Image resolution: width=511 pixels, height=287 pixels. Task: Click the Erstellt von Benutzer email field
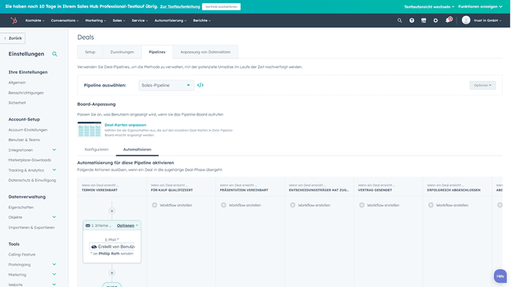coord(112,247)
